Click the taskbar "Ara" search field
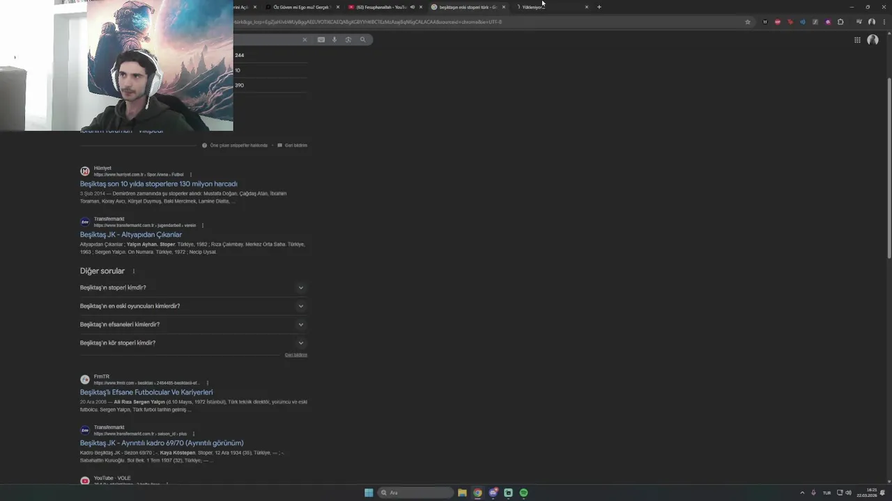Image resolution: width=892 pixels, height=501 pixels. 415,493
